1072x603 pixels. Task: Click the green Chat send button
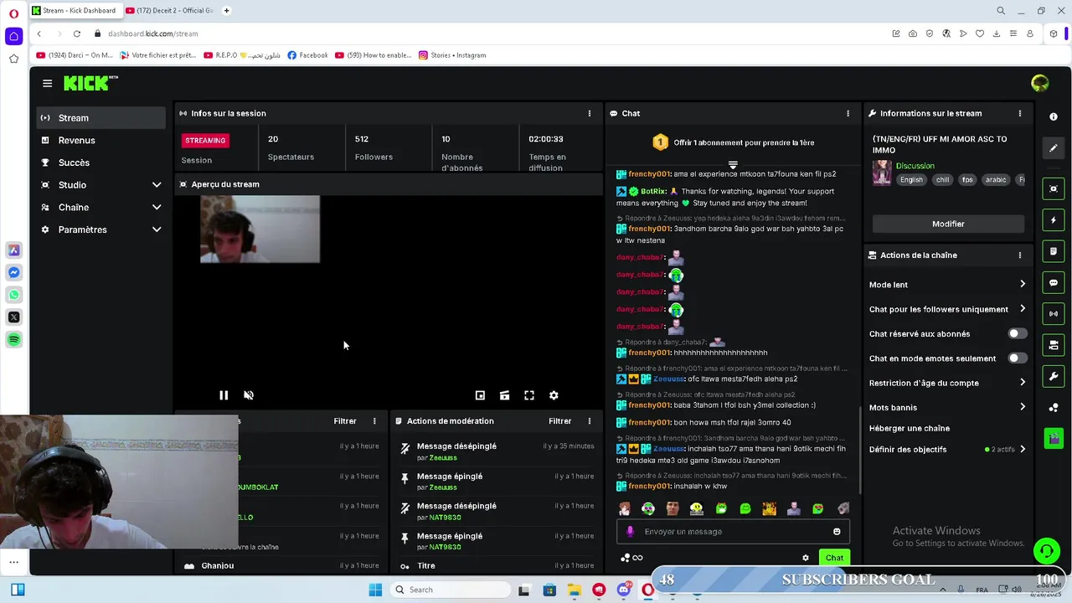(x=834, y=558)
